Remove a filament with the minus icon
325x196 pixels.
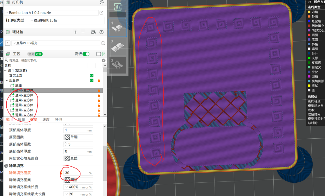[83, 32]
